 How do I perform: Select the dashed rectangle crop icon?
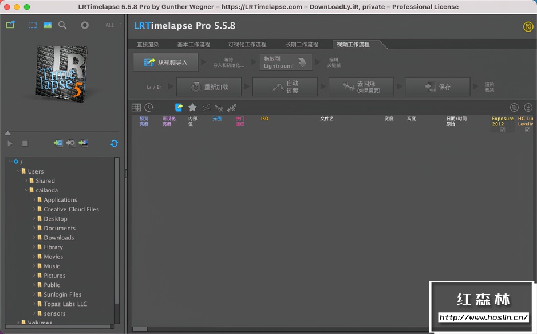coord(33,25)
